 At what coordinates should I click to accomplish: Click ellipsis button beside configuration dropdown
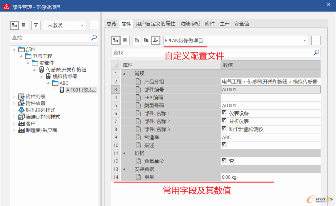(x=316, y=40)
